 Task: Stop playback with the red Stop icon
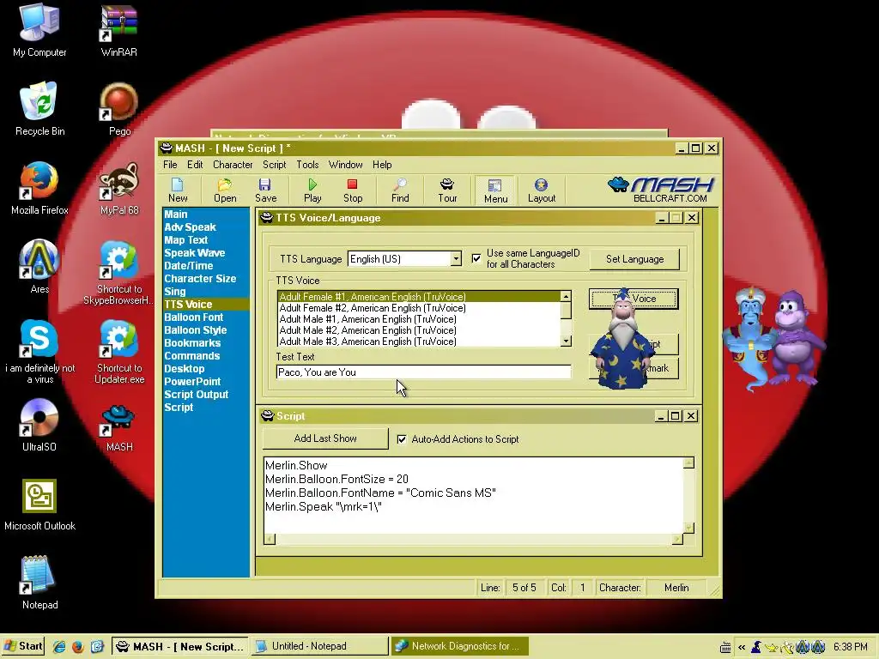[353, 190]
